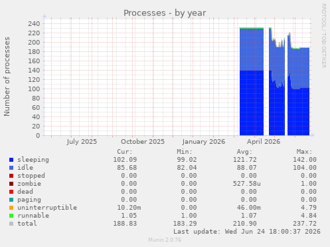
Task: Click the runnable legend color swatch
Action: click(11, 216)
